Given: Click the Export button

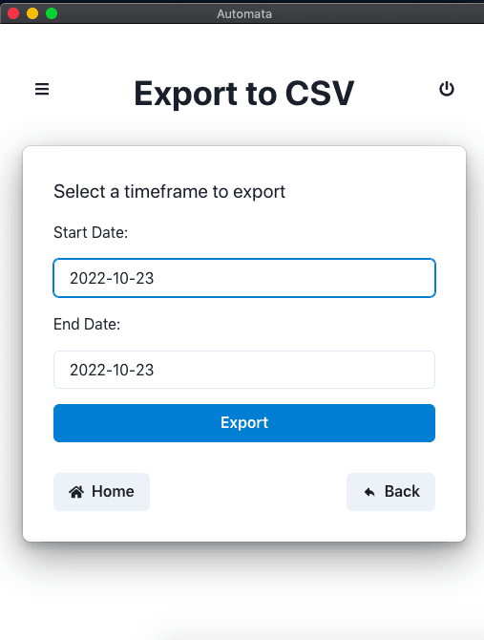Looking at the screenshot, I should [244, 423].
